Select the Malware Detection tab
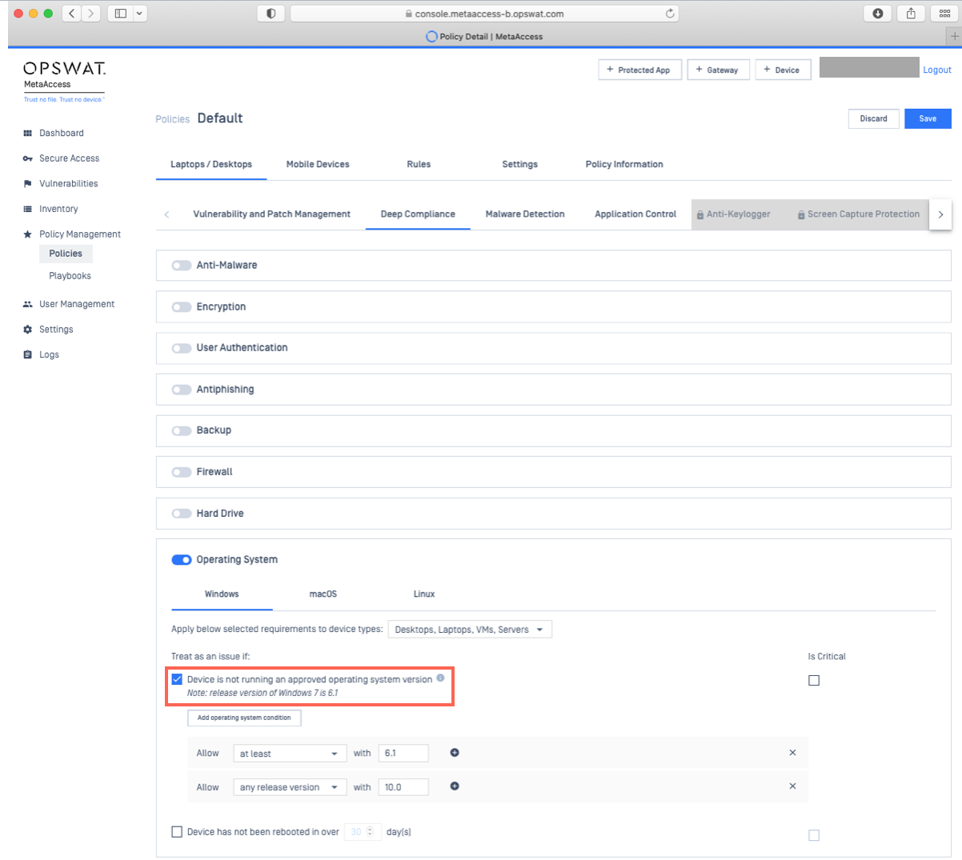The width and height of the screenshot is (962, 860). pos(525,214)
